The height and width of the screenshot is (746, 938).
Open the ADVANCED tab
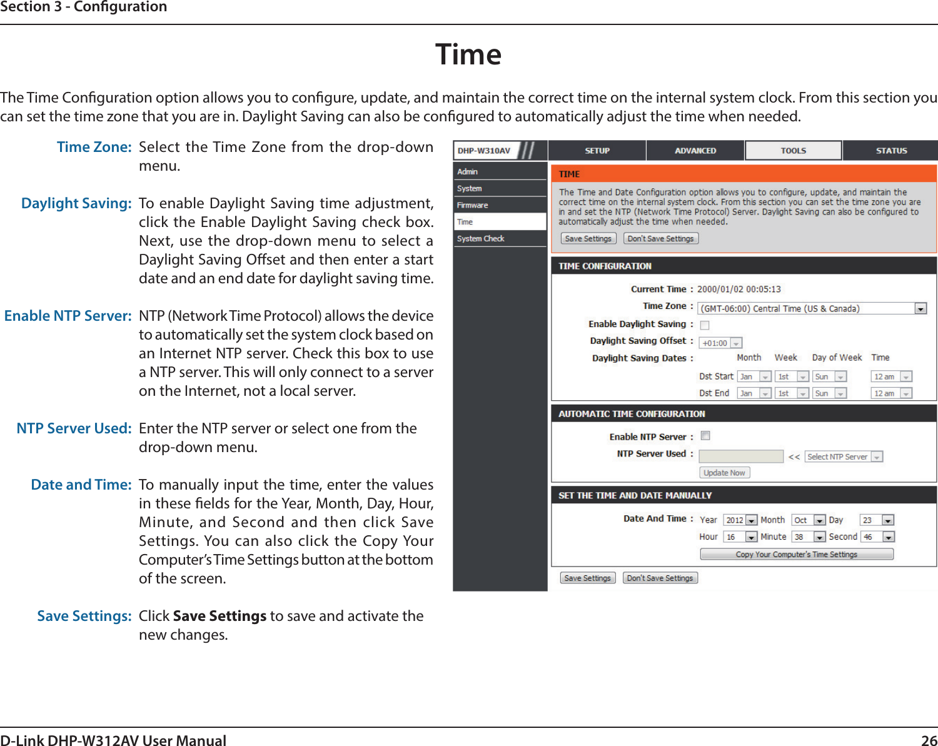click(x=695, y=151)
